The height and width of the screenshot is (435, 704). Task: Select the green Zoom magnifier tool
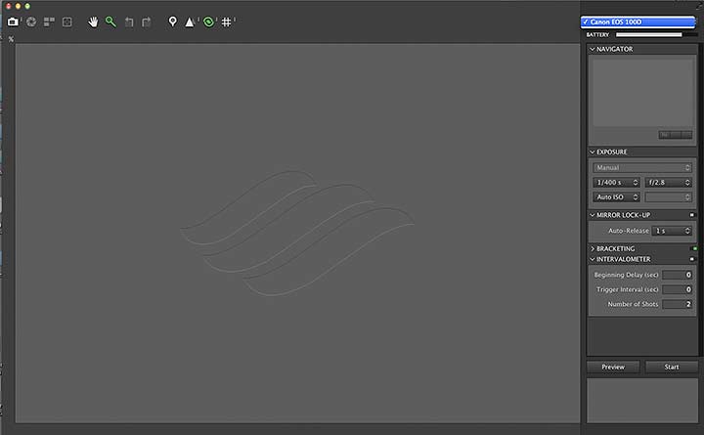[x=110, y=22]
